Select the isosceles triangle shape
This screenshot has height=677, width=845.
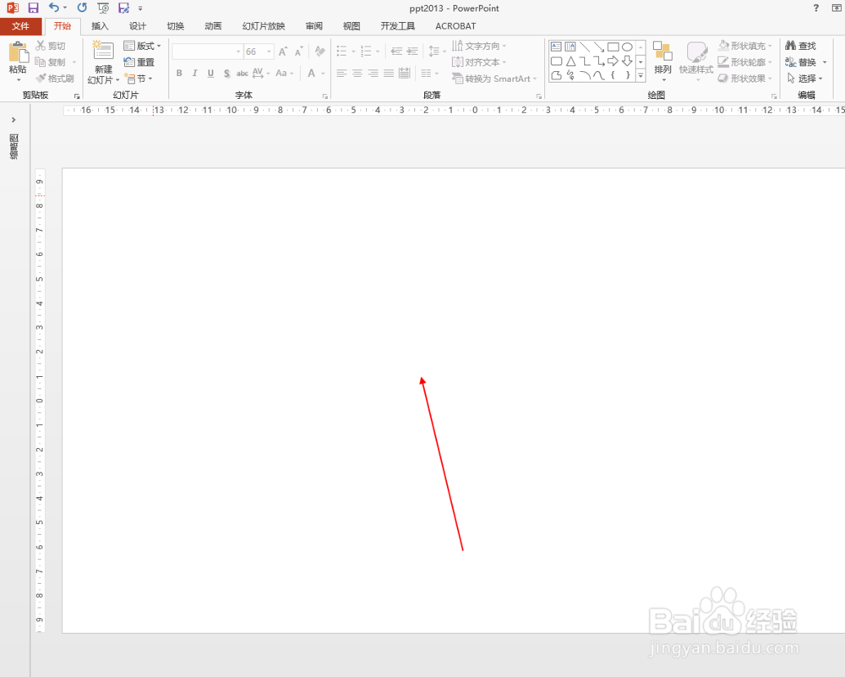(570, 61)
